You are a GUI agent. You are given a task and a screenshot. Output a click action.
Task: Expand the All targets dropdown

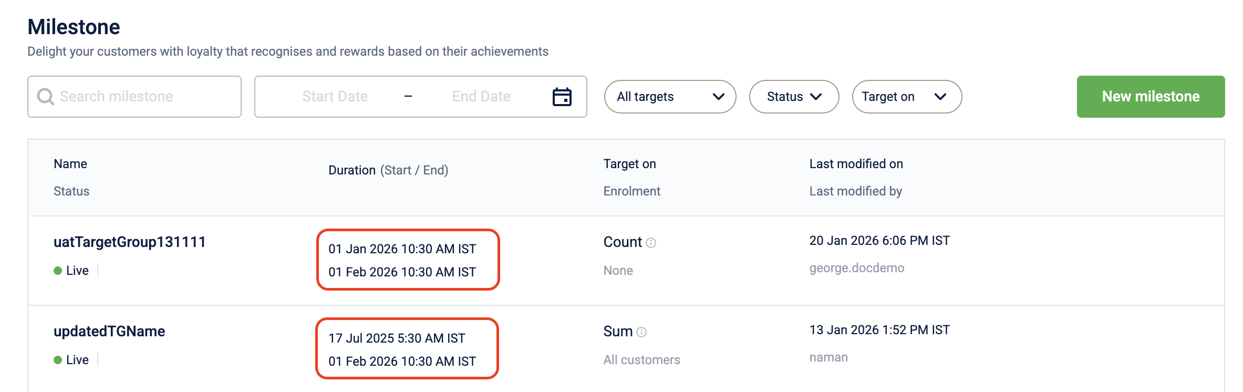(670, 97)
